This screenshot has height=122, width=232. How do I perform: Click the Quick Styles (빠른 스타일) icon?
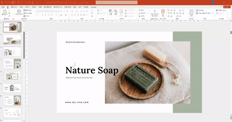click(121, 11)
